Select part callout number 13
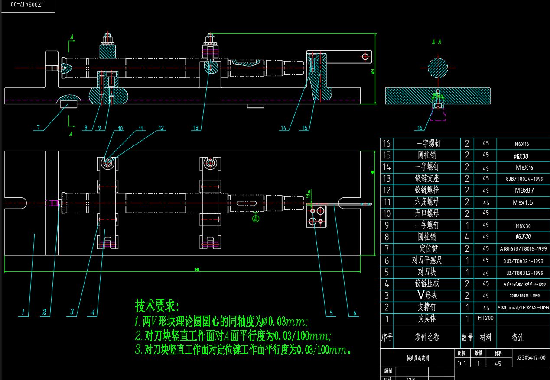The width and height of the screenshot is (550, 380). [x=196, y=128]
